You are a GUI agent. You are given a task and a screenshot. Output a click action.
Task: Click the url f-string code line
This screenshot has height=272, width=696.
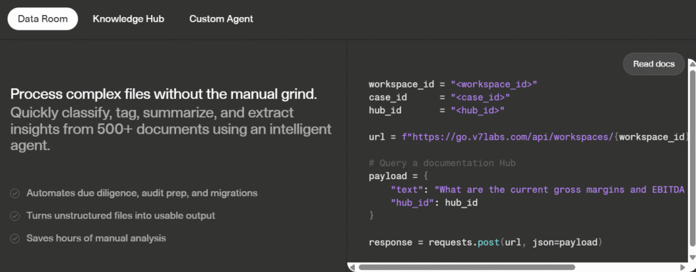coord(527,137)
